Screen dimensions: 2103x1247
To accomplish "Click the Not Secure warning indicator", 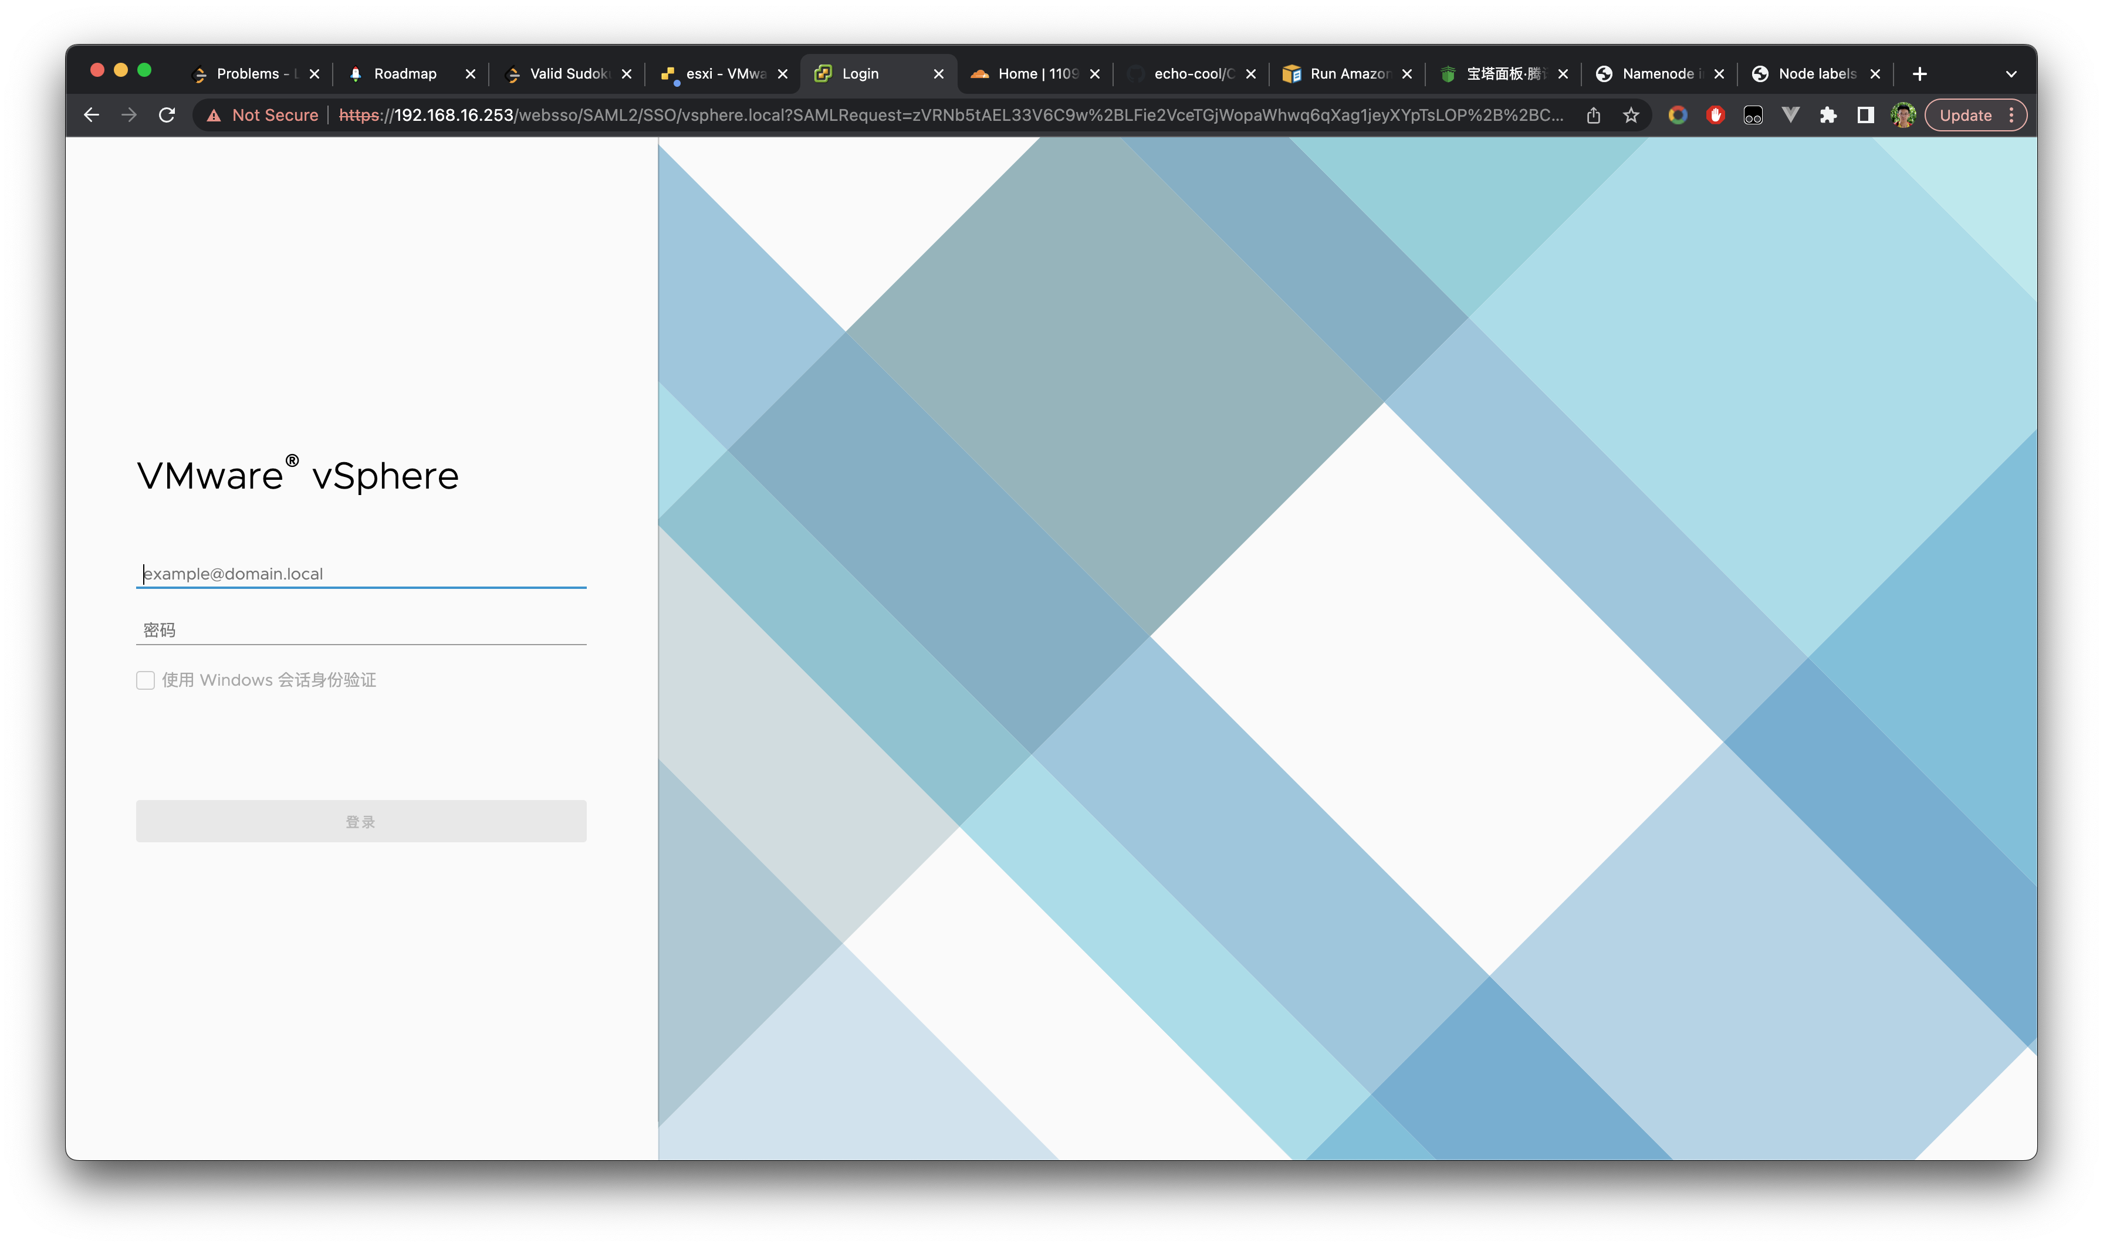I will tap(263, 115).
